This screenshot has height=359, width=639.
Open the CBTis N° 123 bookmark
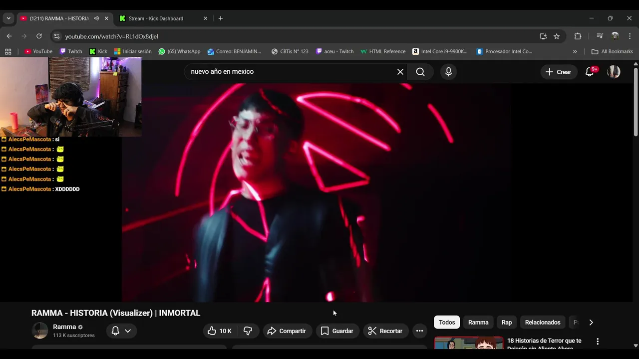coord(290,51)
